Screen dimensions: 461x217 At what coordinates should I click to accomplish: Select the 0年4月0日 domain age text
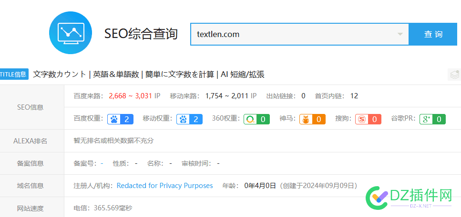point(260,186)
